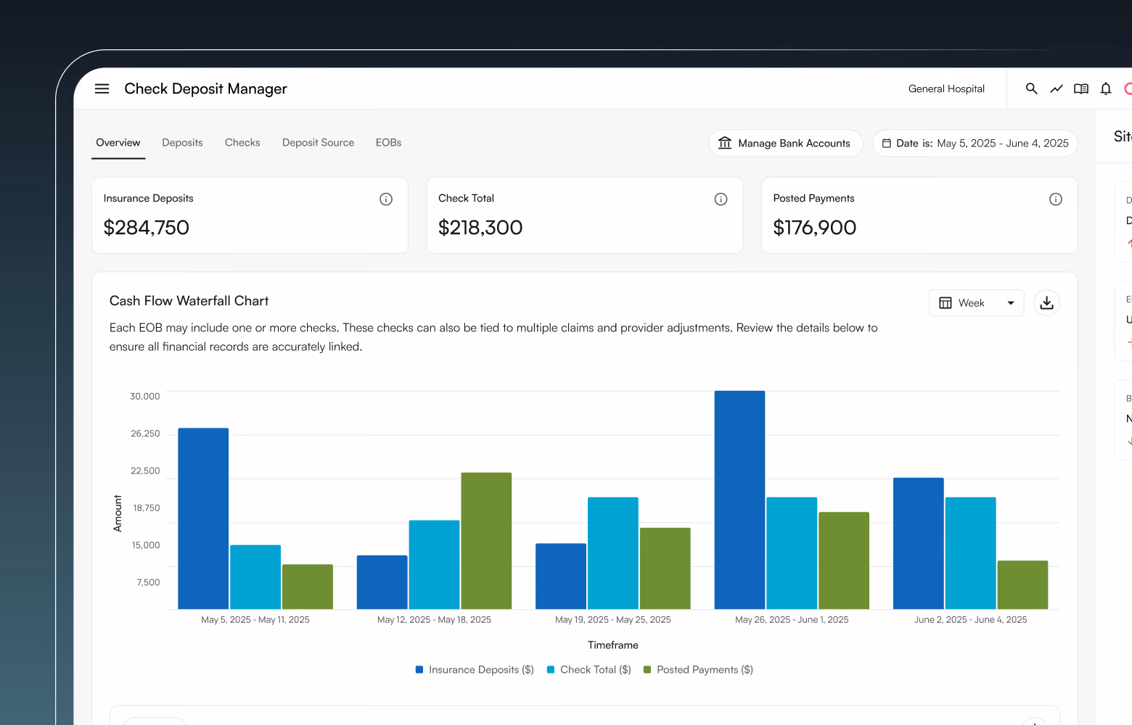Click the Check Deposit Manager title

pyautogui.click(x=206, y=88)
